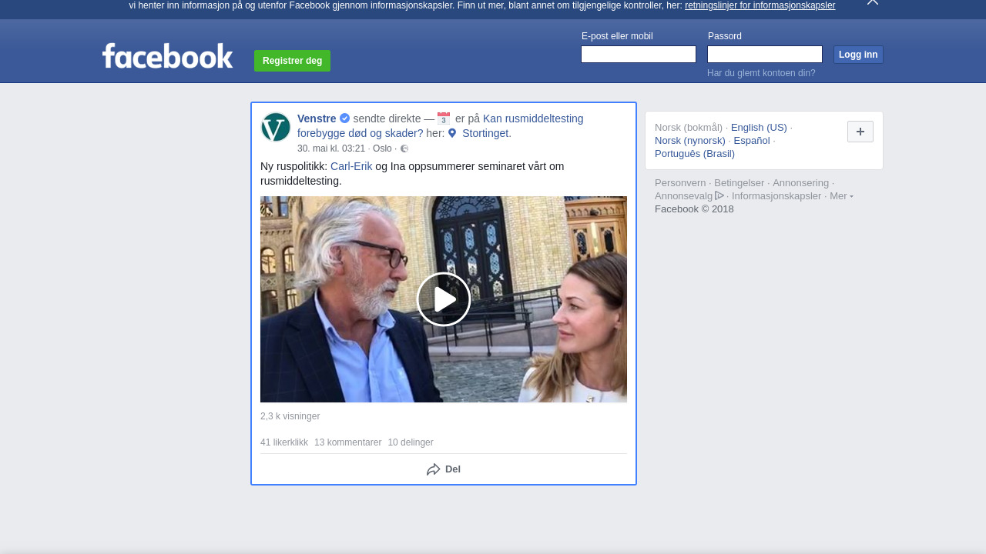
Task: Focus the Passord field
Action: pos(765,55)
